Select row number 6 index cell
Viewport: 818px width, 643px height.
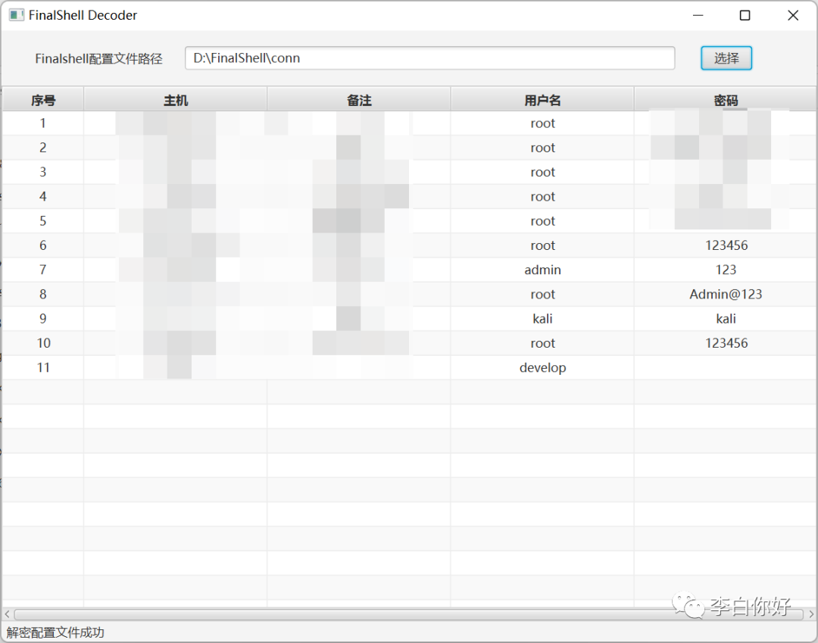42,245
